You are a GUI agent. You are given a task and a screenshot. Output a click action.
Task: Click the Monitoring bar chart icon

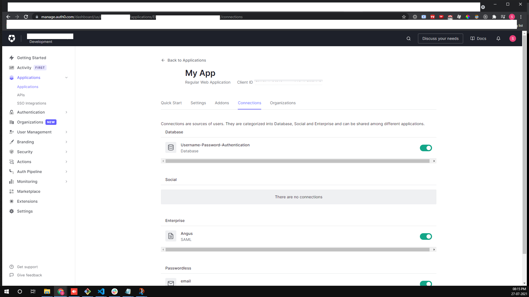12,182
